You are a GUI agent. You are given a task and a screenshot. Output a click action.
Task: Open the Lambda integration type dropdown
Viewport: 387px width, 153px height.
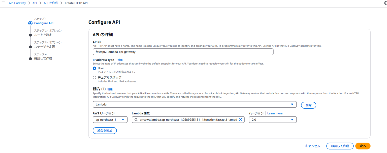tap(292, 104)
